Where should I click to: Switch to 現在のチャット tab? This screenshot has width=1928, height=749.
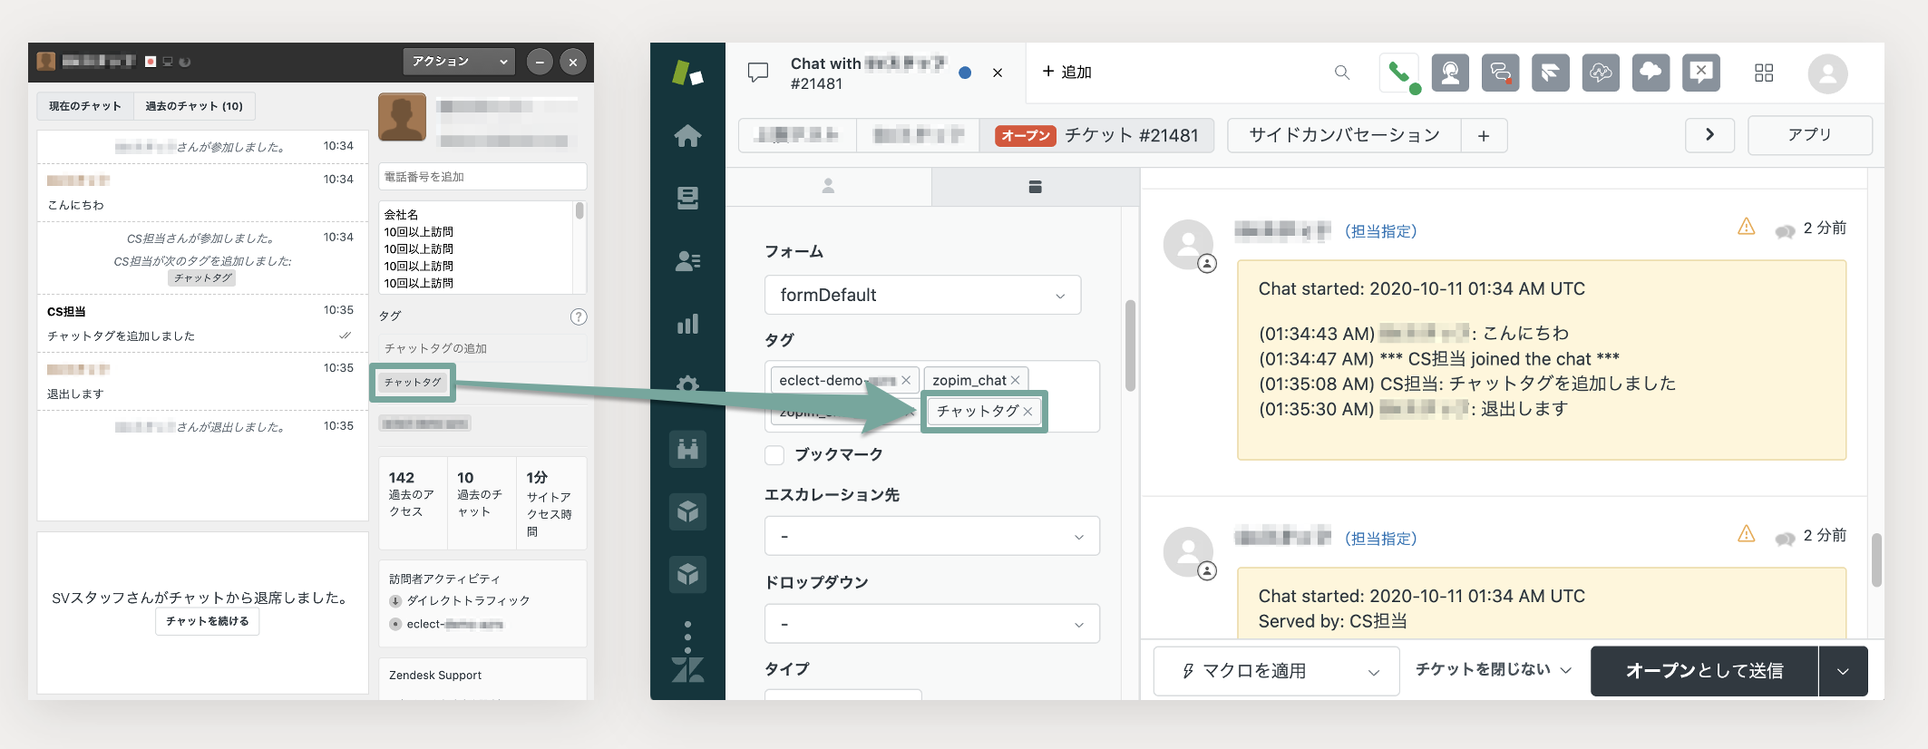[85, 106]
